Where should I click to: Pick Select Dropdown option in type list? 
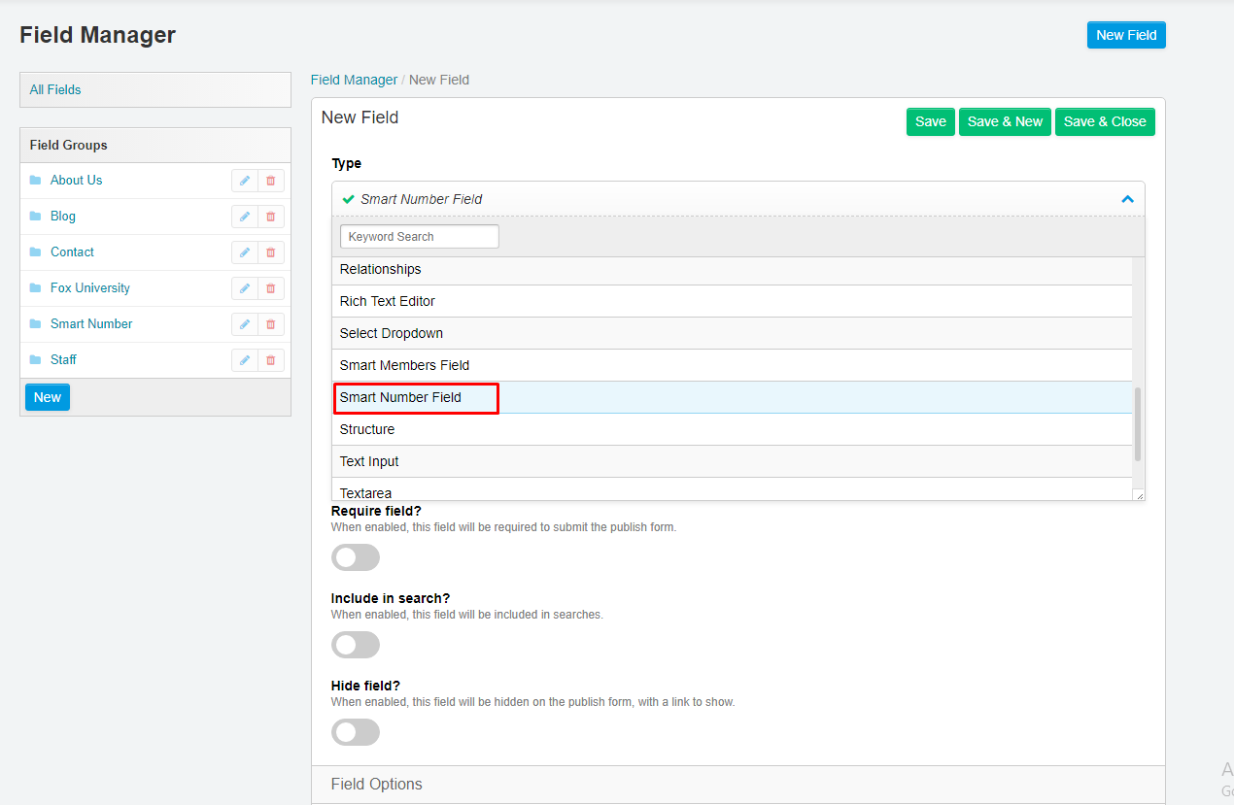(391, 333)
